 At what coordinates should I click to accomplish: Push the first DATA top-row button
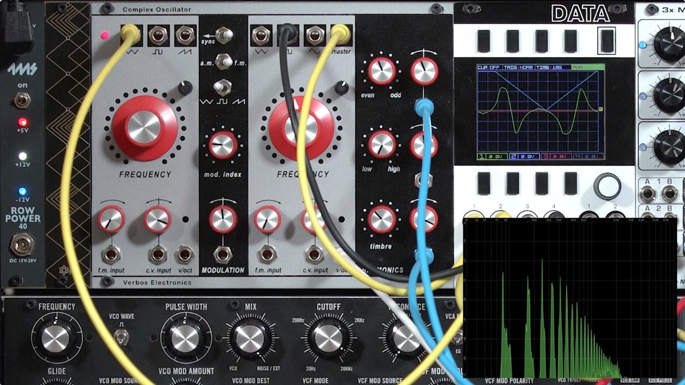click(484, 41)
